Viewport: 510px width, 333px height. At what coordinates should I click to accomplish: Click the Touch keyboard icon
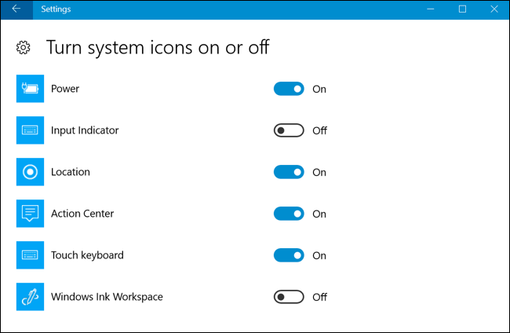pyautogui.click(x=31, y=255)
